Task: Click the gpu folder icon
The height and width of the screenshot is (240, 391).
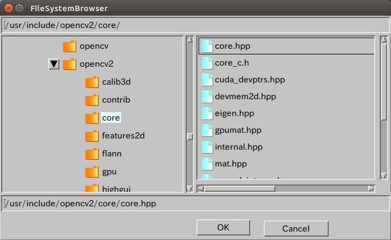Action: click(x=92, y=172)
